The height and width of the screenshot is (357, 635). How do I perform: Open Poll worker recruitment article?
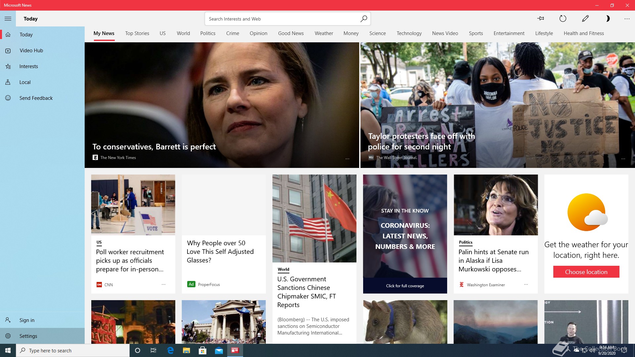tap(130, 260)
